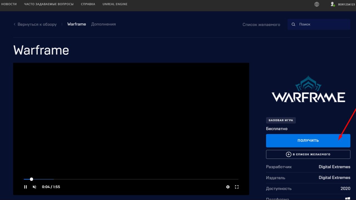The width and height of the screenshot is (356, 200).
Task: Click the Справка menu link
Action: (88, 4)
